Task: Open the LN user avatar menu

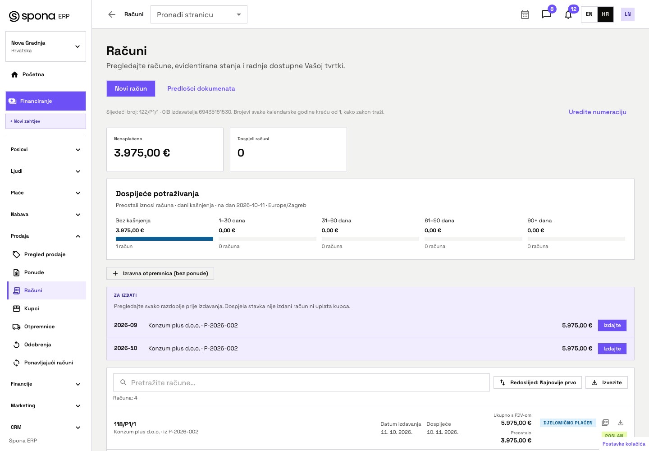Action: click(628, 14)
